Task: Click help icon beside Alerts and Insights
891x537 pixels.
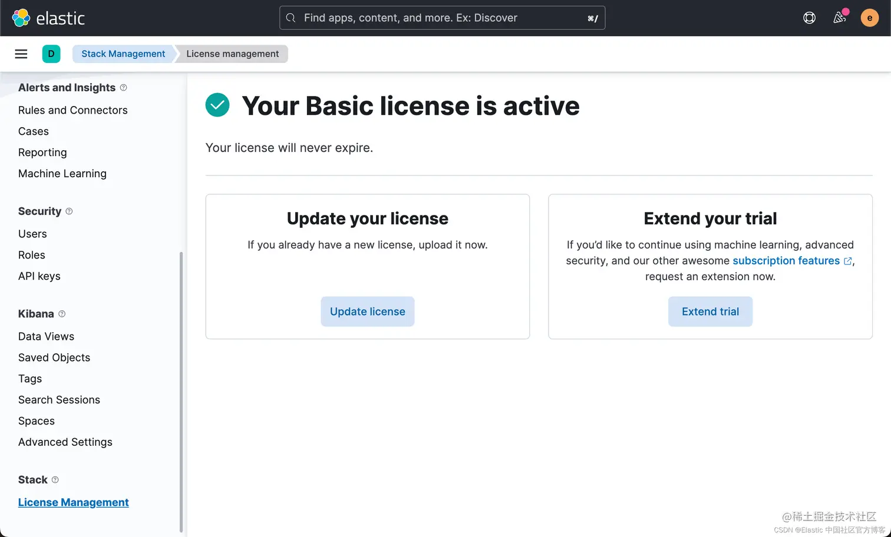Action: click(123, 87)
